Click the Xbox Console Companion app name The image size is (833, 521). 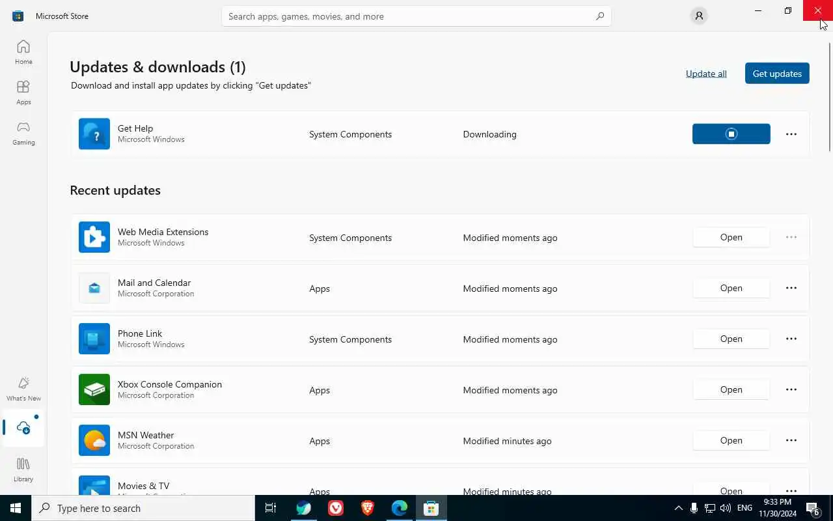(170, 384)
